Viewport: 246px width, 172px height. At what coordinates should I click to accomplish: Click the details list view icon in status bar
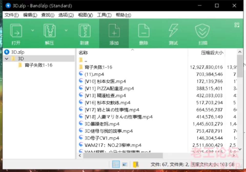[x=116, y=164]
